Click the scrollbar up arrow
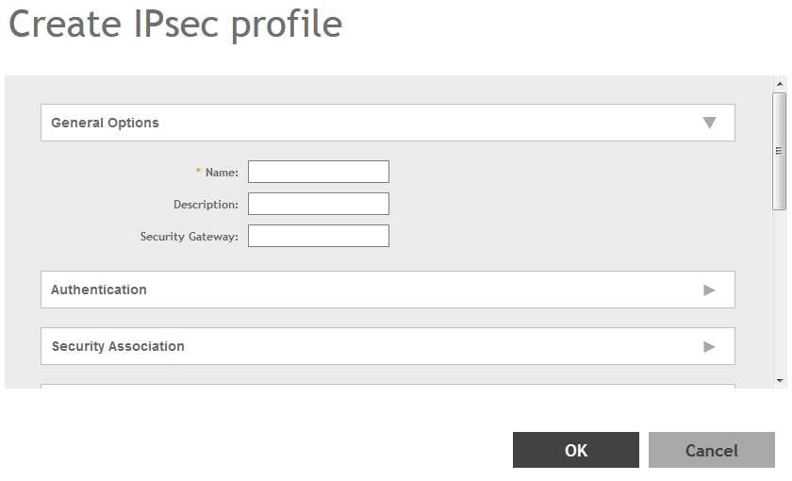The height and width of the screenshot is (481, 792). (779, 83)
